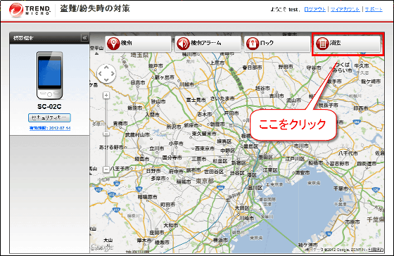The height and width of the screenshot is (256, 394).
Task: Click the map zoom slider handle
Action: click(106, 134)
